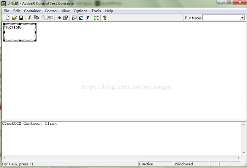Open the Edit menu

point(17,11)
